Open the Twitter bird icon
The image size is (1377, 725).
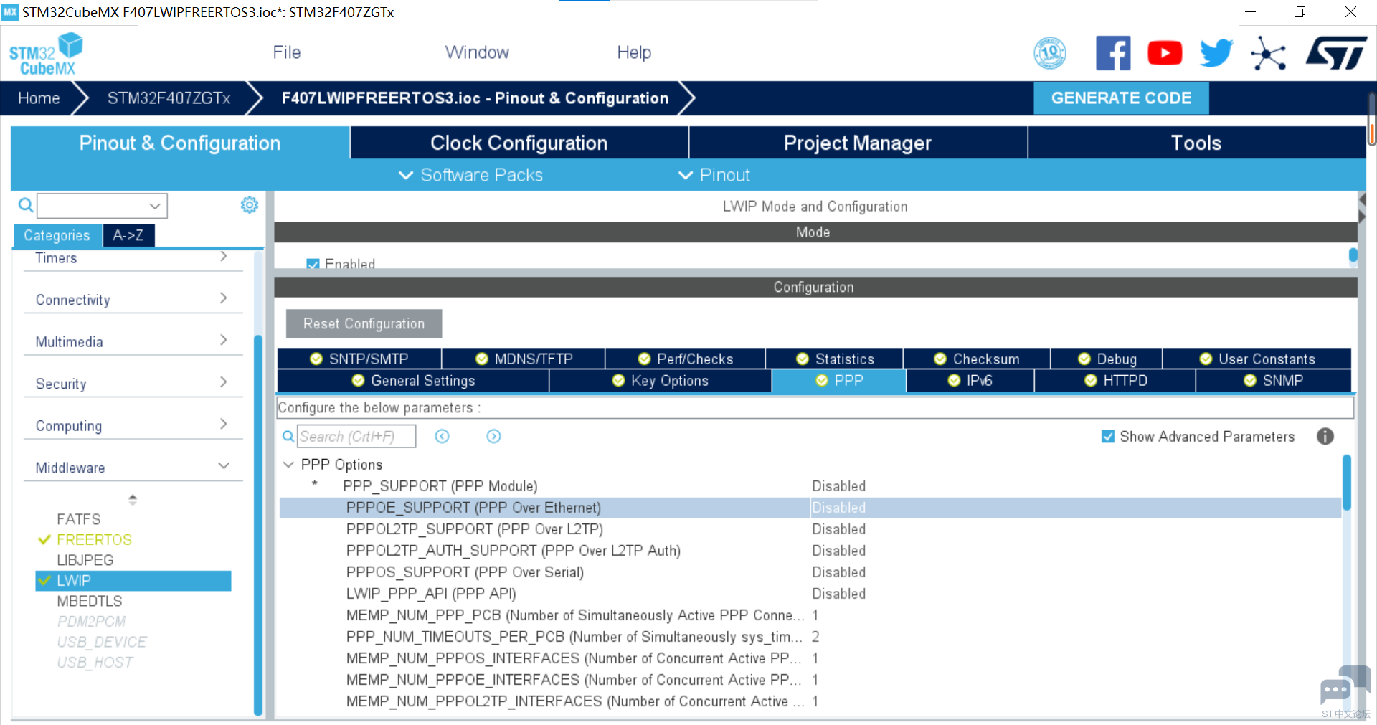(x=1216, y=53)
